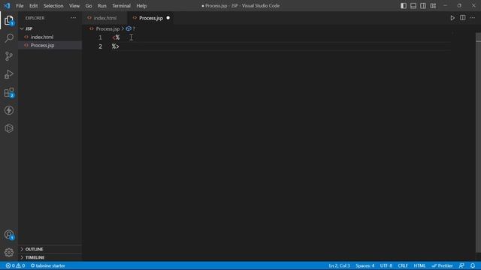Open index.html in the explorer tree
This screenshot has height=270, width=481.
pyautogui.click(x=42, y=37)
